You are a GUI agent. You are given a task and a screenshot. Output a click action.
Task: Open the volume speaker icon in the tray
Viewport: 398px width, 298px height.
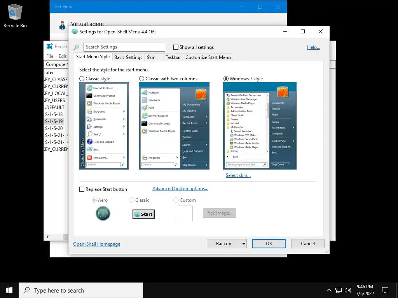pos(348,290)
